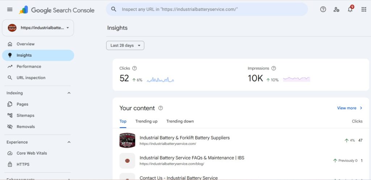Open Industrial Battery & Forklift Battery Suppliers row
371x180 pixels.
(241, 140)
